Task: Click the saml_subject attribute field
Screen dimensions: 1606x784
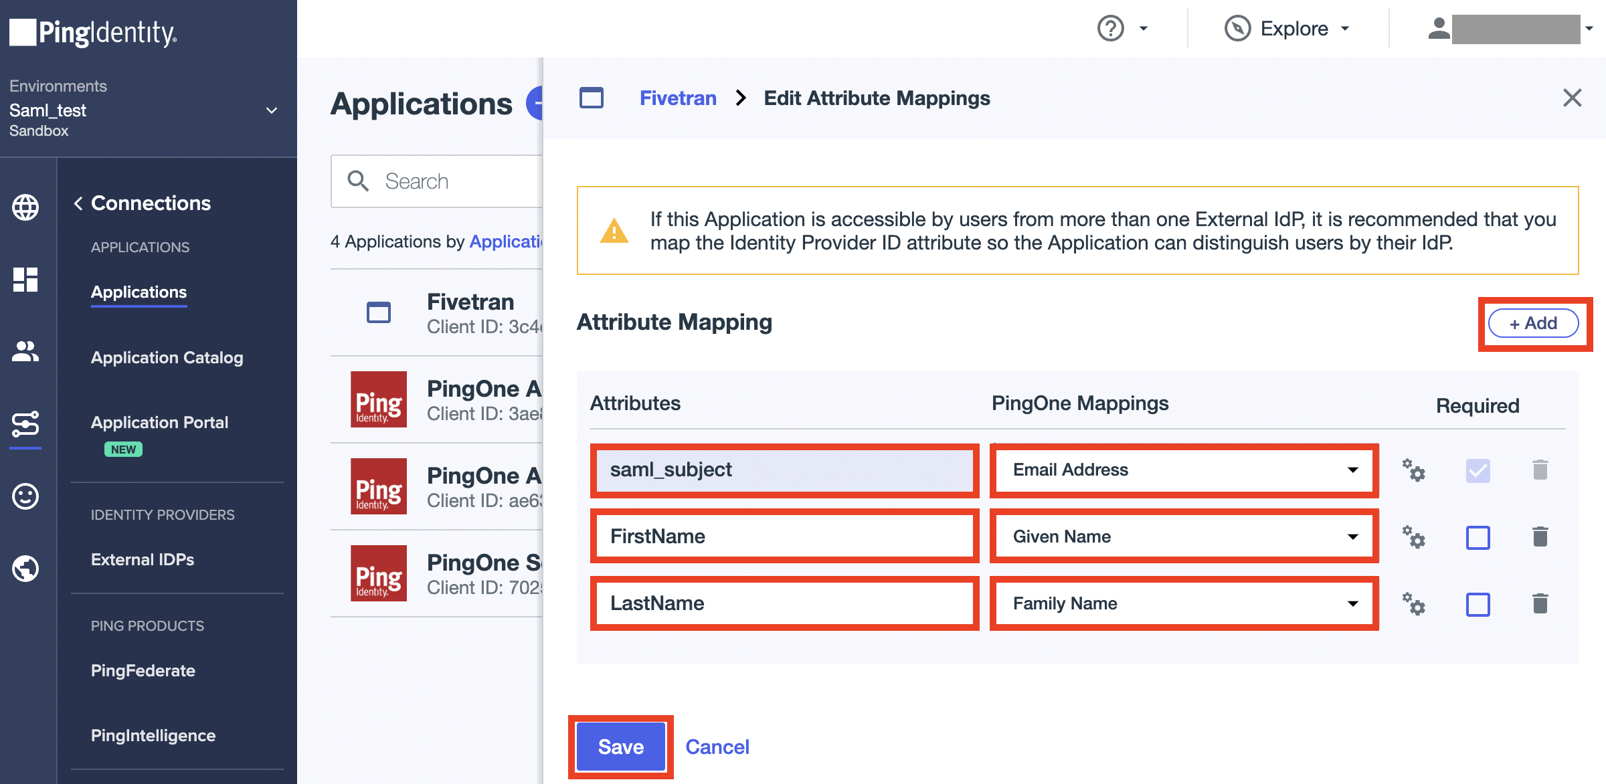Action: coord(785,470)
